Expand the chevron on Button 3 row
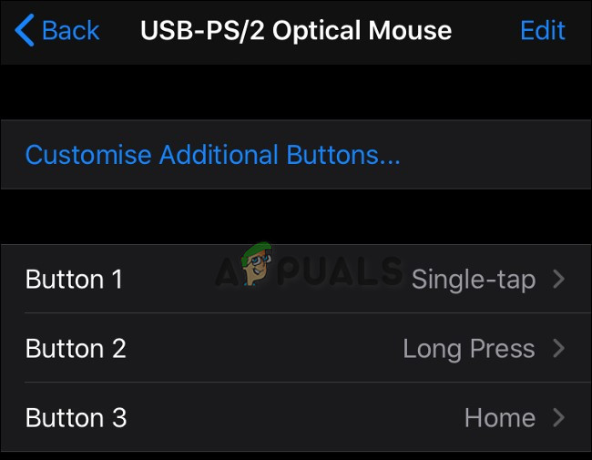 point(559,418)
